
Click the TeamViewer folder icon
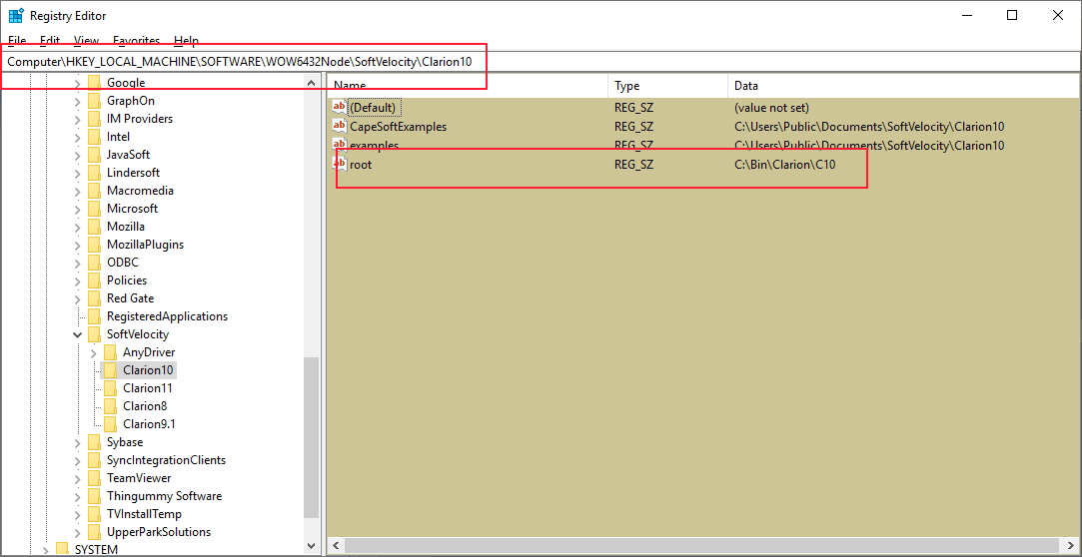pos(94,478)
